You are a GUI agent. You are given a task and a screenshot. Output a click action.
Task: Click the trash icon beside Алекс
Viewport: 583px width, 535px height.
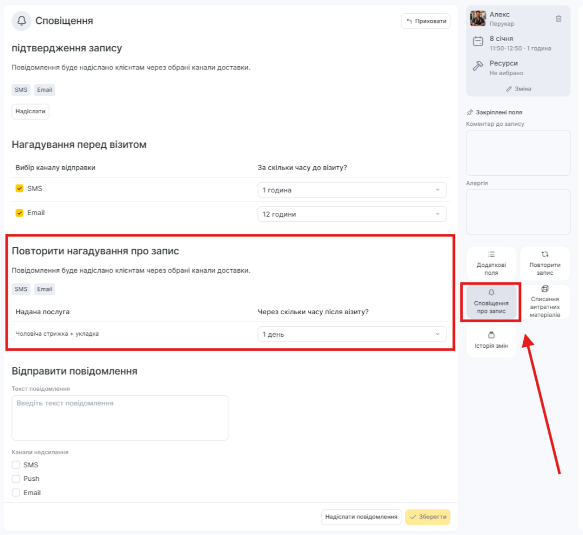[559, 19]
